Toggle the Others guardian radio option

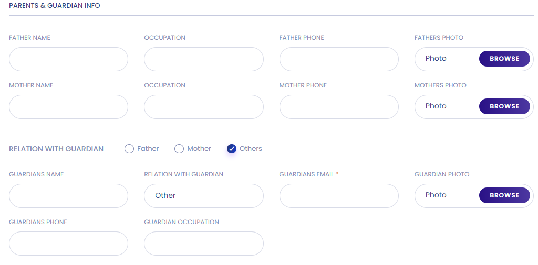point(232,149)
